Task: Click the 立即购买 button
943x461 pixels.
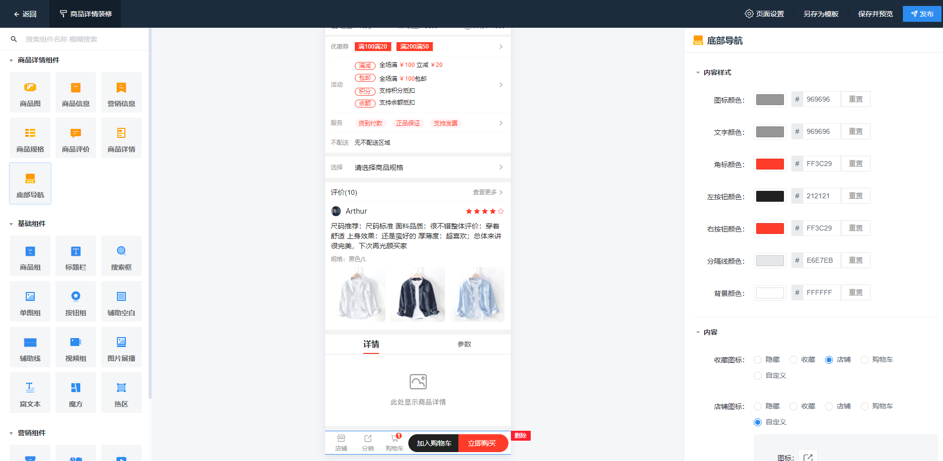Action: coord(483,443)
